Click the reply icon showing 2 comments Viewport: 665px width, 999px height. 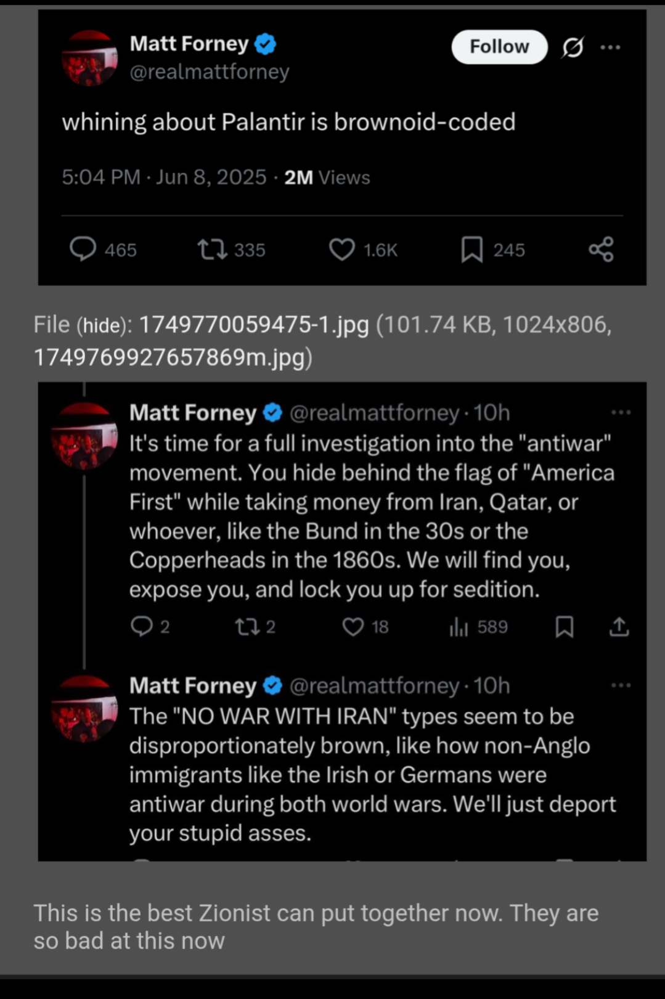[x=142, y=627]
